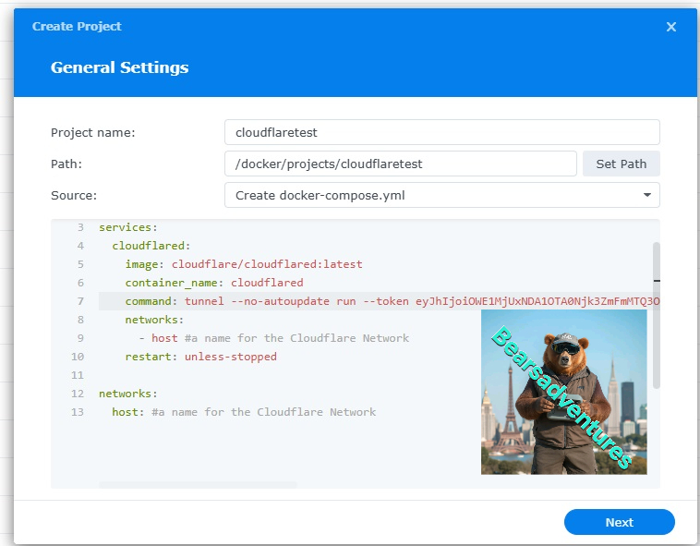Focus the Path field showing /docker/projects/cloudflaretest
Screen dimensions: 700x546
click(x=400, y=164)
